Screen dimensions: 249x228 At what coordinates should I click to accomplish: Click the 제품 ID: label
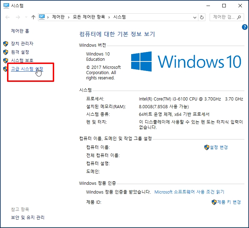[94, 202]
